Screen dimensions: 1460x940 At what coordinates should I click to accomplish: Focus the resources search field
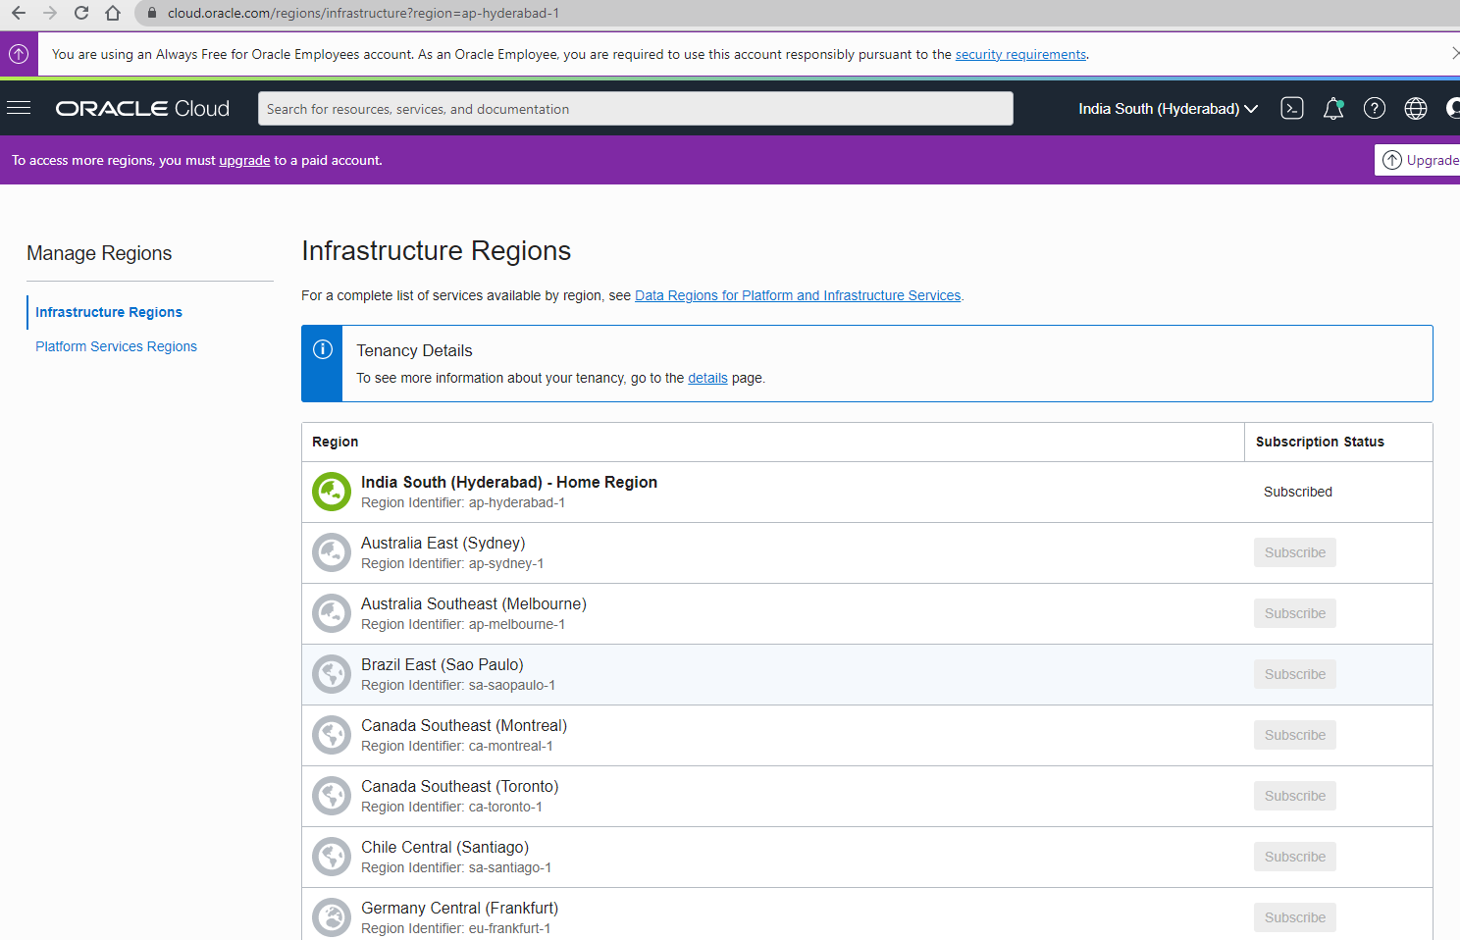click(636, 109)
